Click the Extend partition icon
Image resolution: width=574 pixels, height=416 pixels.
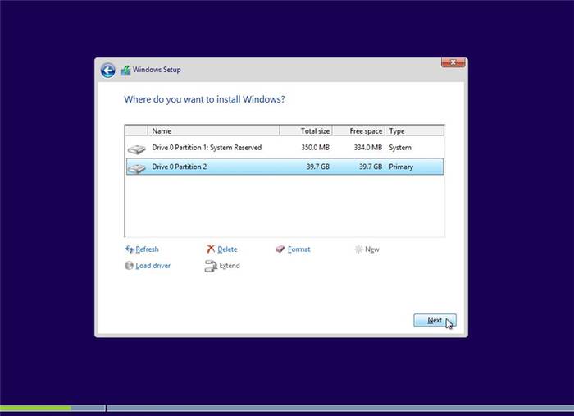tap(211, 266)
